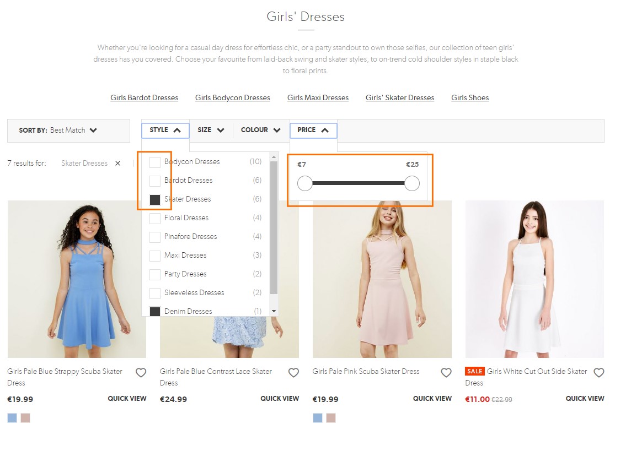This screenshot has width=631, height=451.
Task: Choose blue swatch under Pale Pink Scuba dress
Action: (x=318, y=418)
